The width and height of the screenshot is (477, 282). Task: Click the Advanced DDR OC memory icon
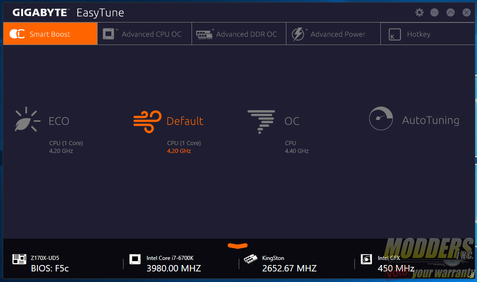pyautogui.click(x=204, y=34)
